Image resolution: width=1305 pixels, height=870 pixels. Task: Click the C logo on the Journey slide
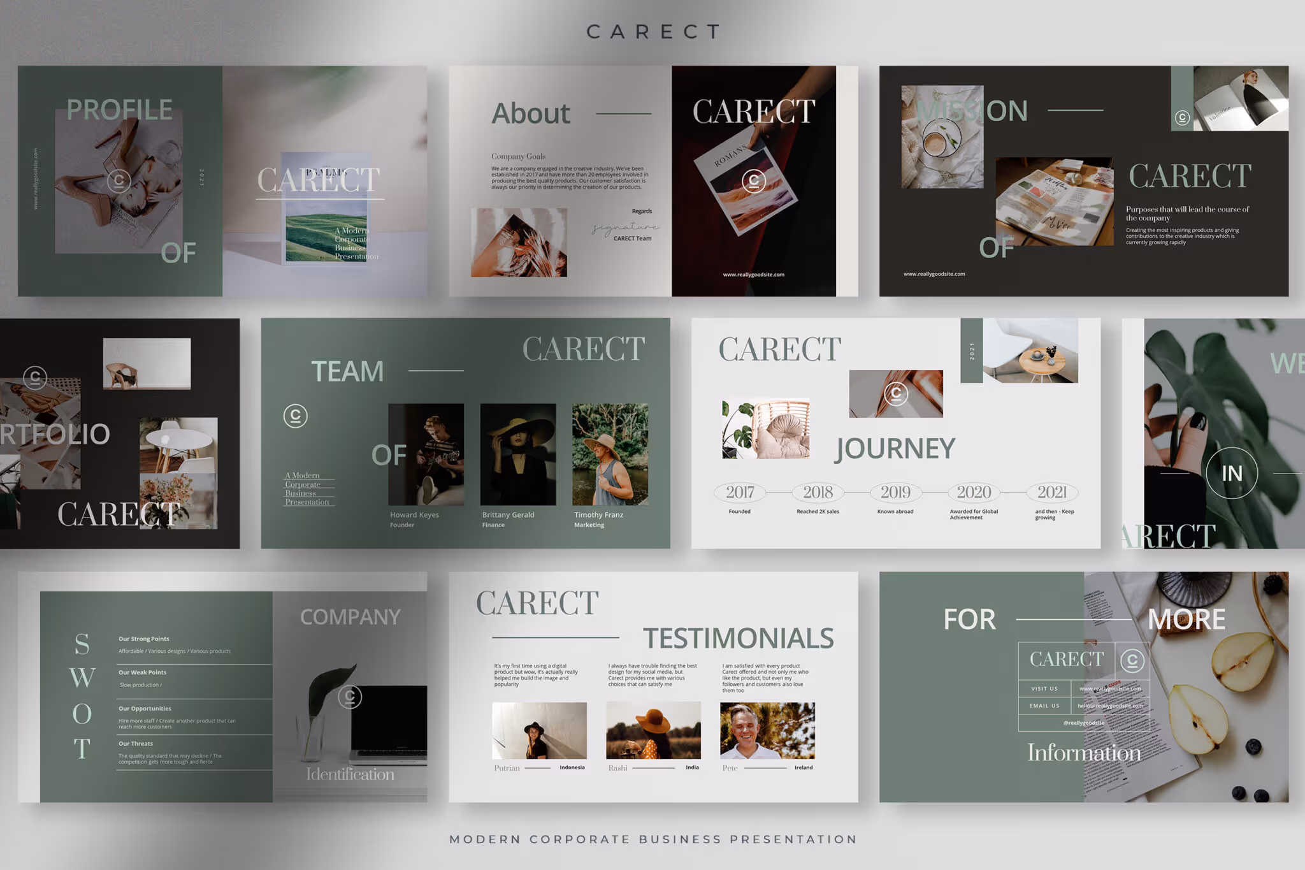(x=896, y=393)
